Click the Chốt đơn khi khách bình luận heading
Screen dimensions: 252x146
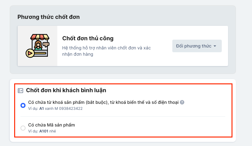point(66,90)
